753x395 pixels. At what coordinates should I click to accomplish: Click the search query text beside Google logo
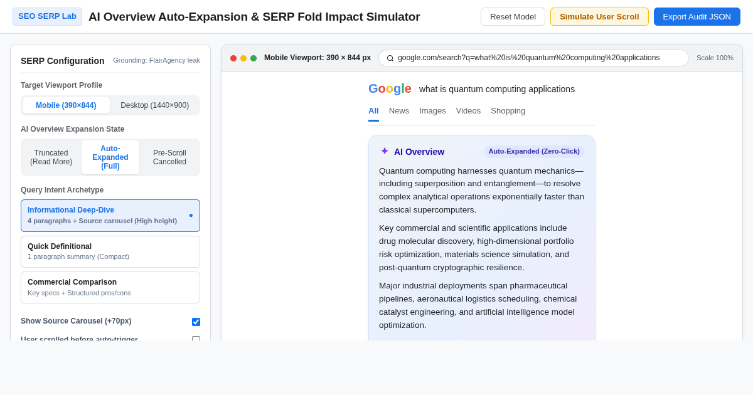click(497, 89)
